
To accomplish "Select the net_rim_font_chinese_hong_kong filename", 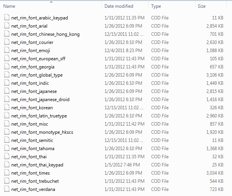I will (x=45, y=34).
